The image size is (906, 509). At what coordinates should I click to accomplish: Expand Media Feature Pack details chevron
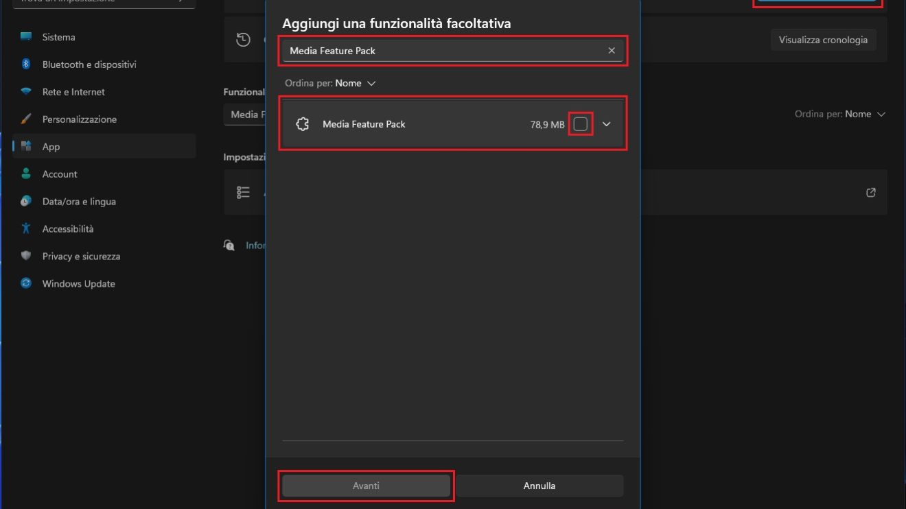606,124
